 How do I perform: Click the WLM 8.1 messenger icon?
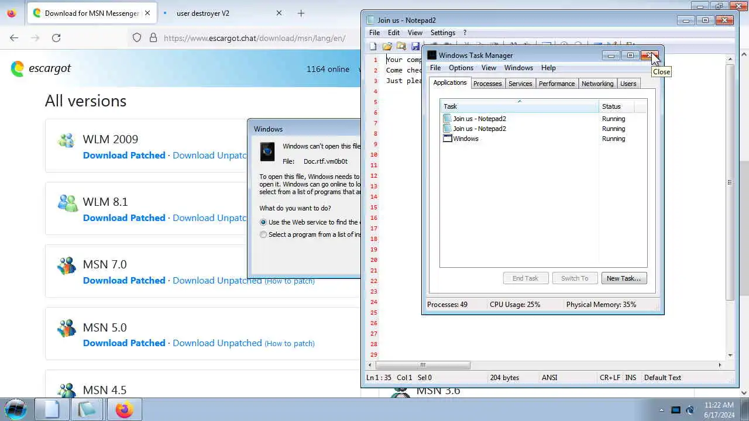[x=67, y=203]
